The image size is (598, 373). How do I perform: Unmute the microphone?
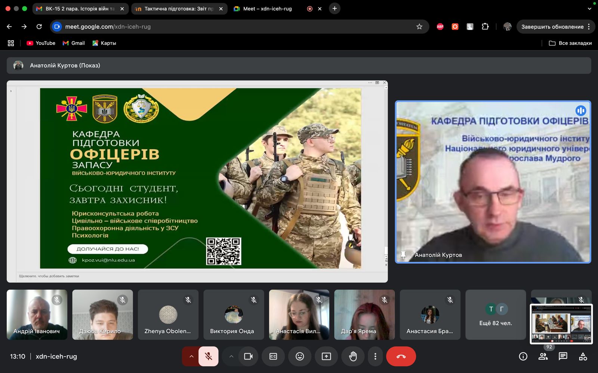coord(209,356)
